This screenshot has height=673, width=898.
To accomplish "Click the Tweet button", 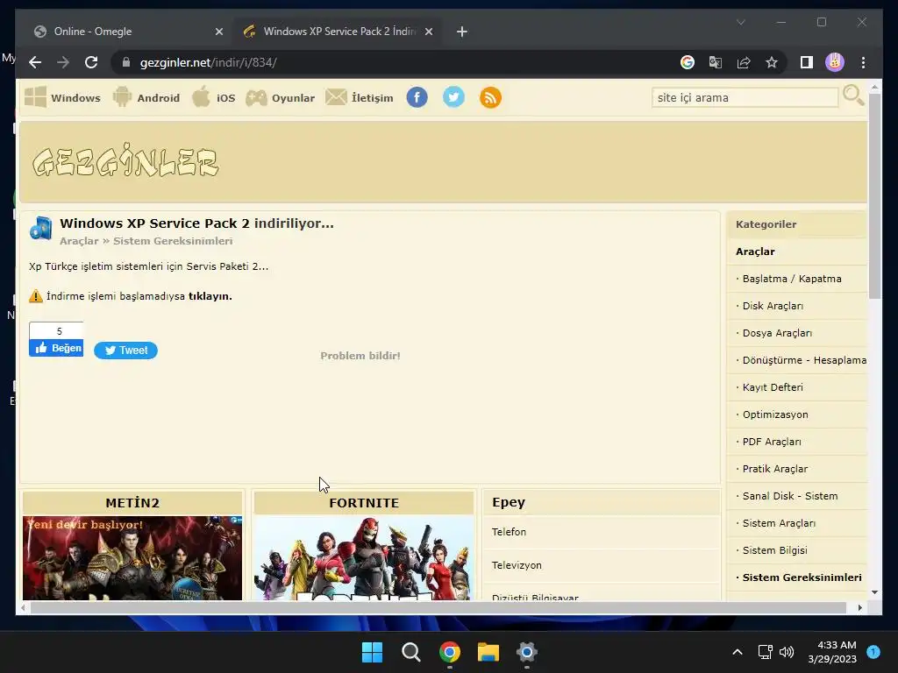I will click(x=126, y=351).
